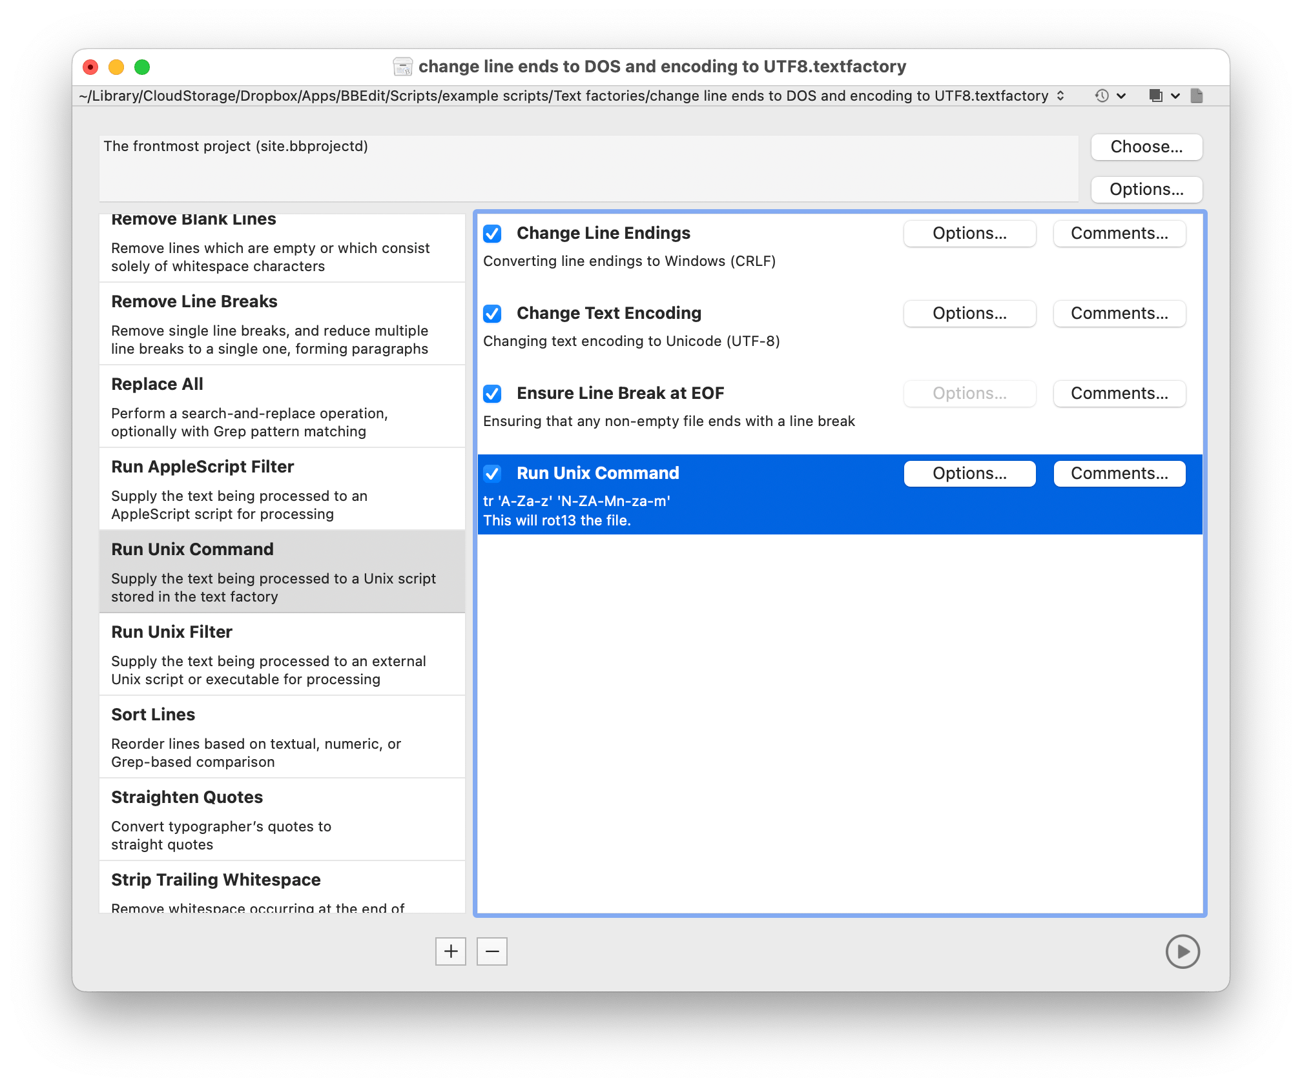This screenshot has height=1087, width=1302.
Task: Open the recent documents clock icon
Action: (x=1102, y=96)
